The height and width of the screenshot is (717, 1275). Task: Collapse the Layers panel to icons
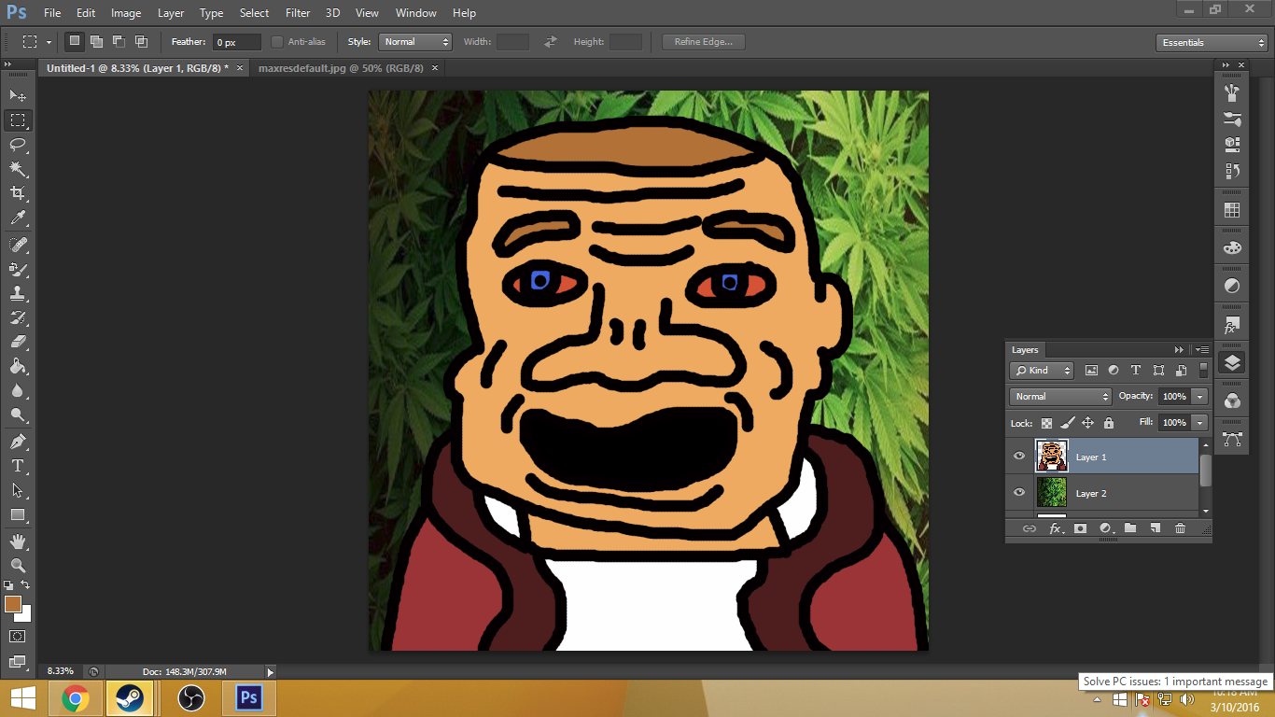[x=1180, y=350]
